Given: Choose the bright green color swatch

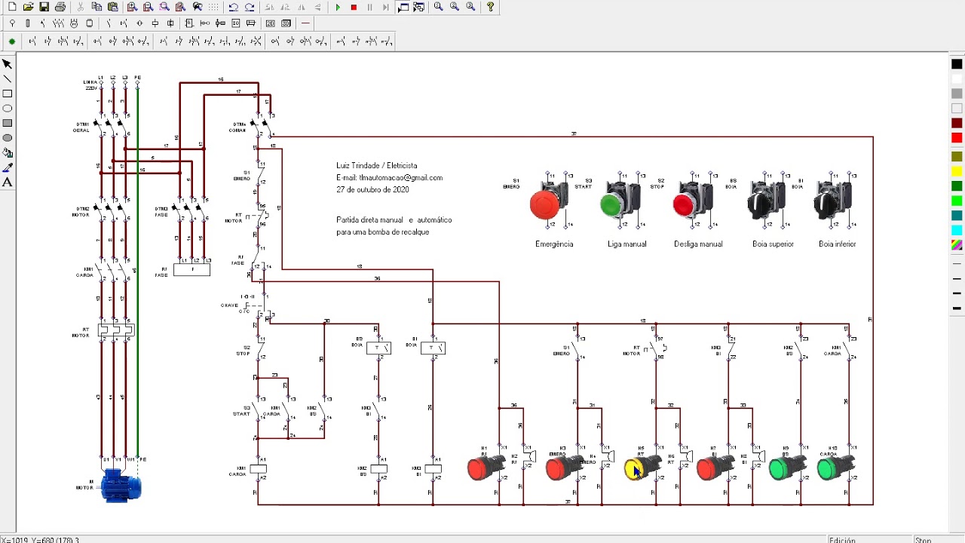Looking at the screenshot, I should point(957,201).
